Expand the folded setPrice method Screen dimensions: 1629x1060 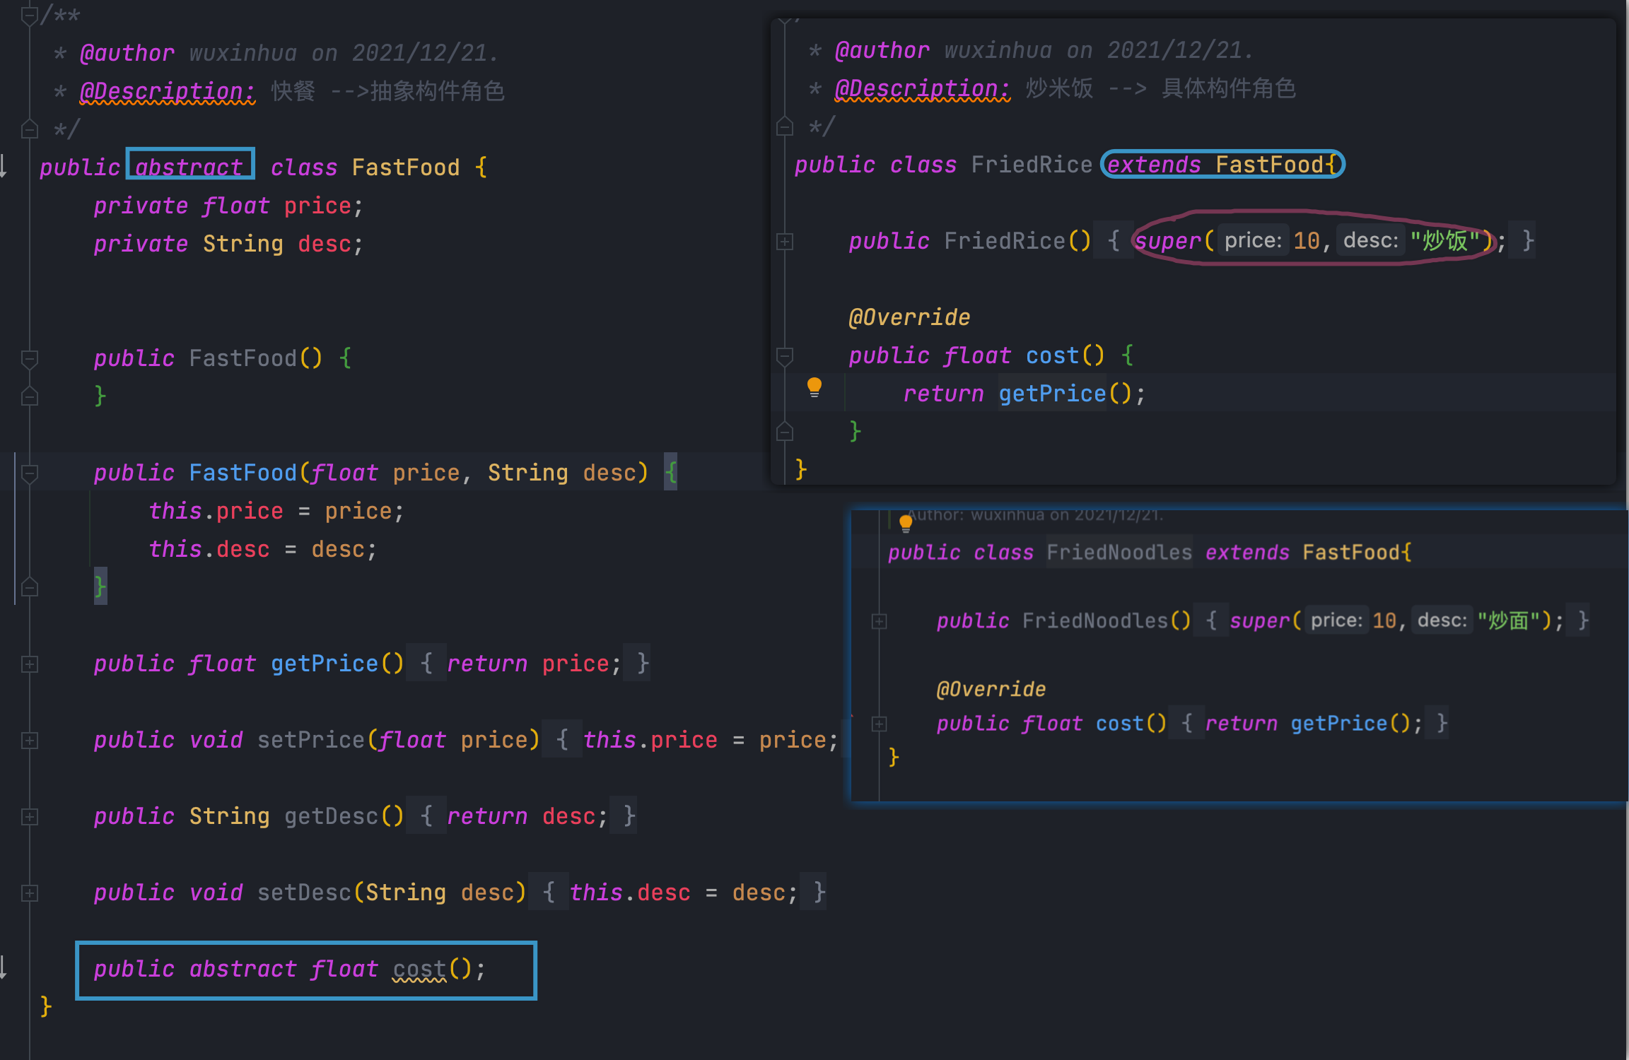[x=29, y=740]
